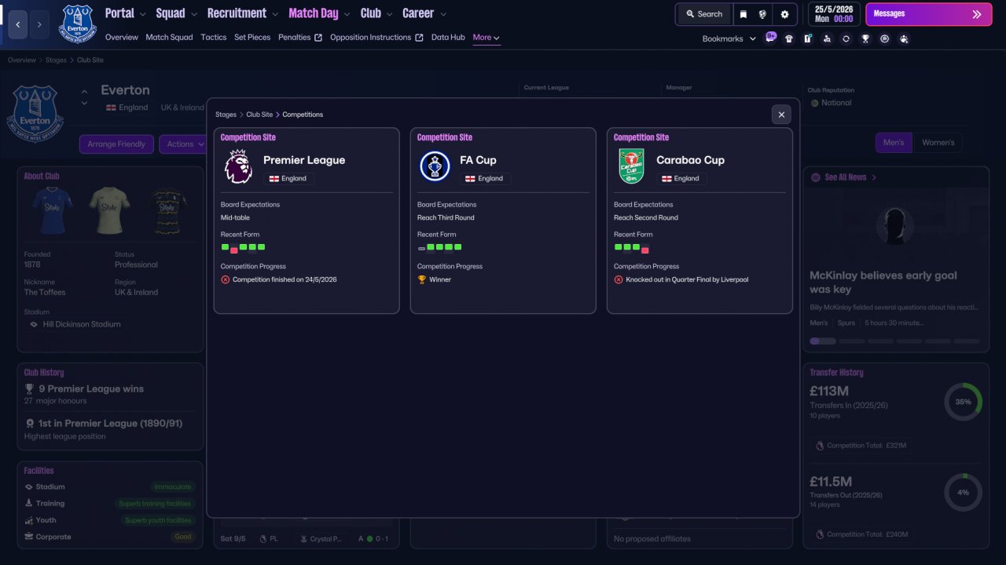Click the circular arrows bookmark icon
Screen dimensions: 1006x565
846,38
